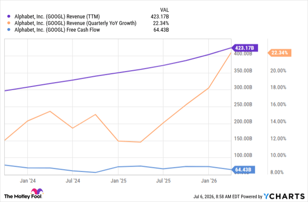Image resolution: width=308 pixels, height=202 pixels.
Task: Click the blue 64.43B end-of-line flag
Action: (243, 170)
